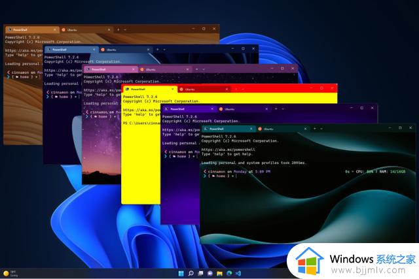Close the Ubuntu tab in the blue terminal window
The width and height of the screenshot is (419, 279).
pyautogui.click(x=149, y=50)
